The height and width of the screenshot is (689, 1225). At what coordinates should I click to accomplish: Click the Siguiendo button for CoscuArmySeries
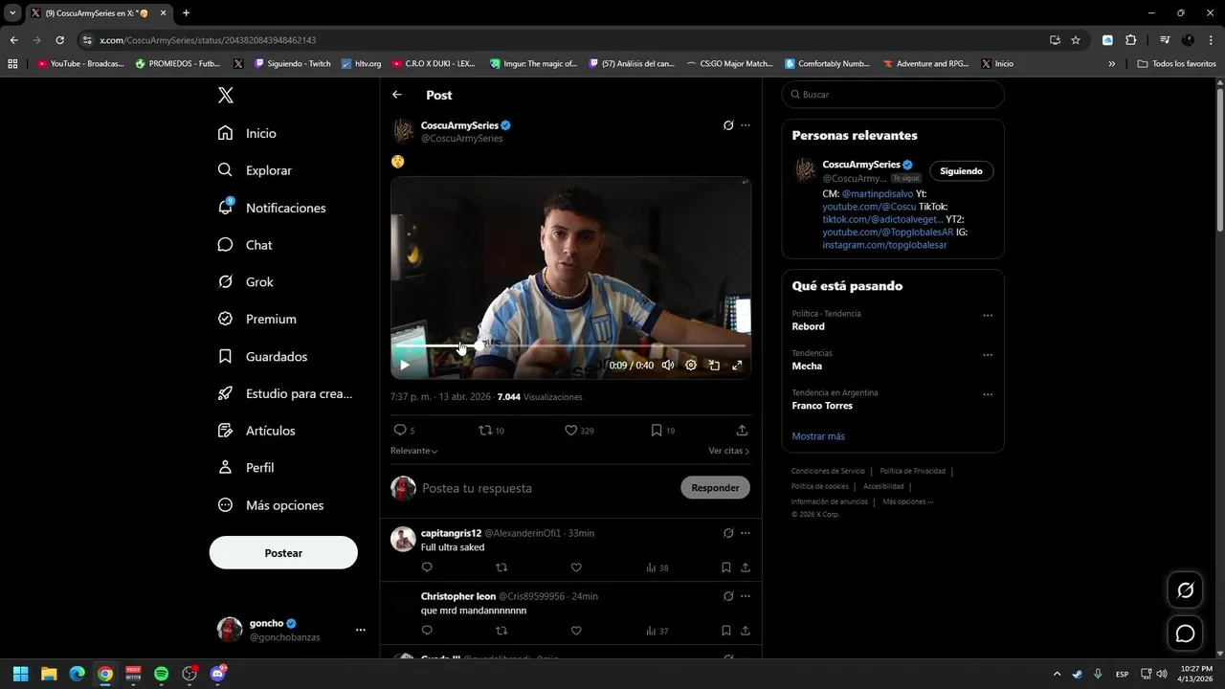(961, 171)
